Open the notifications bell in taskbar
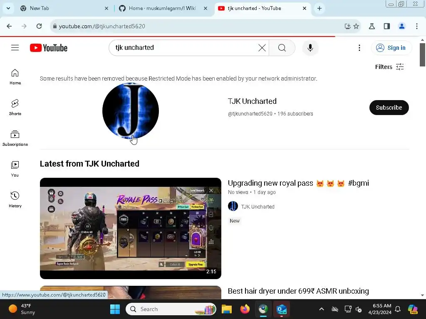This screenshot has width=426, height=319. [398, 309]
